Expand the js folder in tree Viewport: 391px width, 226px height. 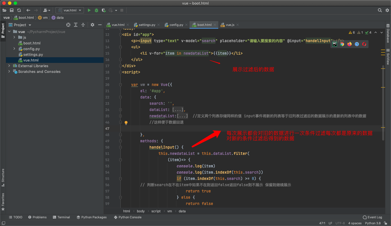tap(14, 37)
